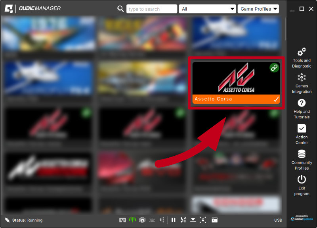Click the network tree device icon

(162, 220)
